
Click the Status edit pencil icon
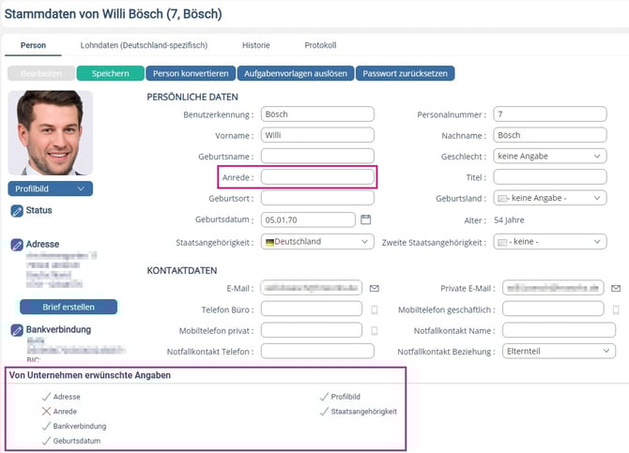[17, 211]
